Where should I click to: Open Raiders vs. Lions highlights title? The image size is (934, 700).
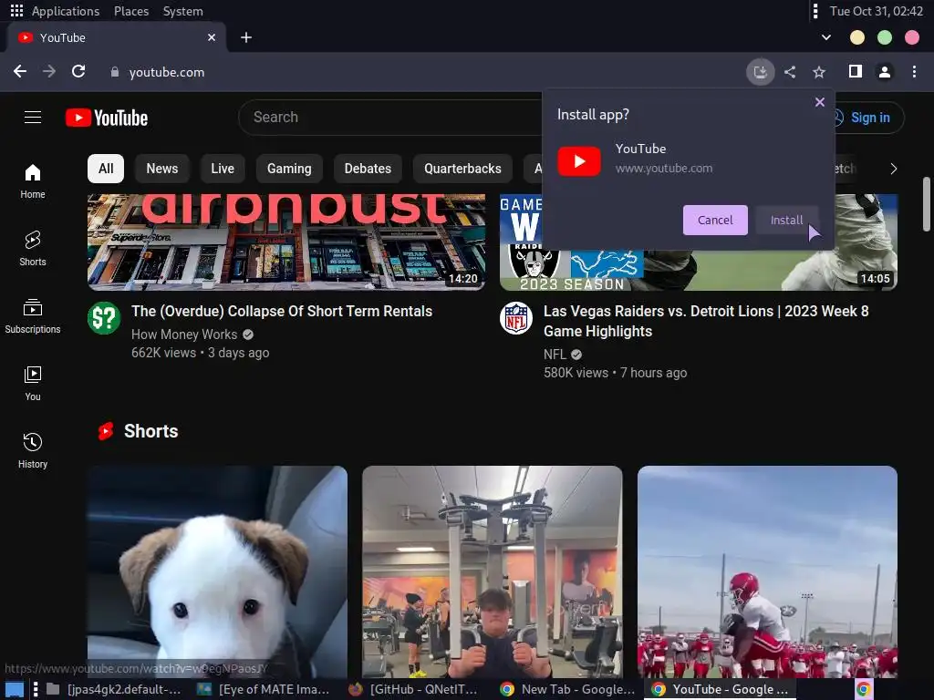point(706,321)
